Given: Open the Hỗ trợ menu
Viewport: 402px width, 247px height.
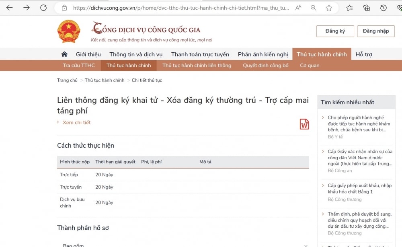Looking at the screenshot, I should 364,54.
